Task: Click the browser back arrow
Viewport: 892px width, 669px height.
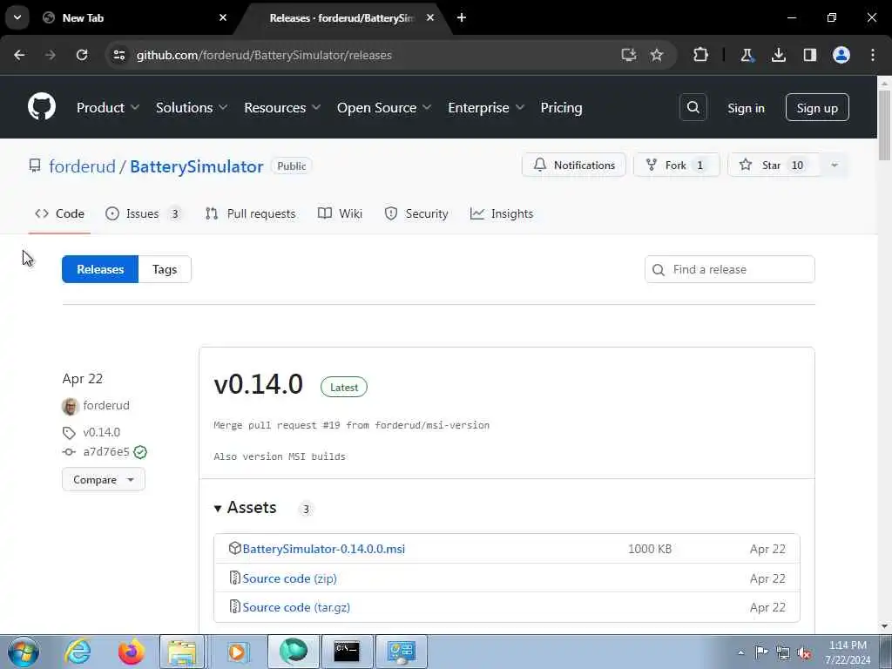Action: 19,55
